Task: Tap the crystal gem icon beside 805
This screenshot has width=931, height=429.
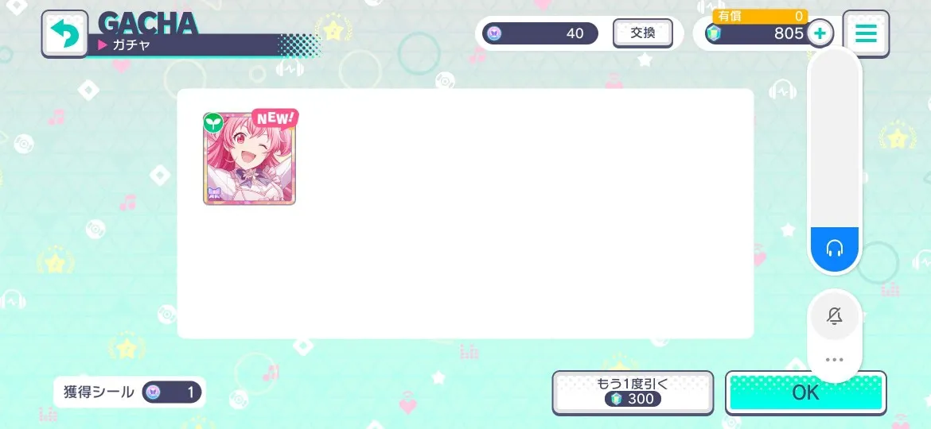Action: coord(715,34)
